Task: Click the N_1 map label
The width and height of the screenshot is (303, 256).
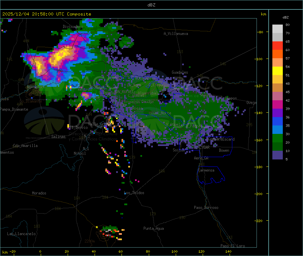Action: pos(86,148)
